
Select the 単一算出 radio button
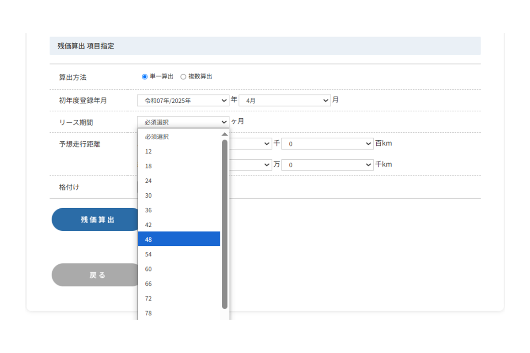coord(144,77)
